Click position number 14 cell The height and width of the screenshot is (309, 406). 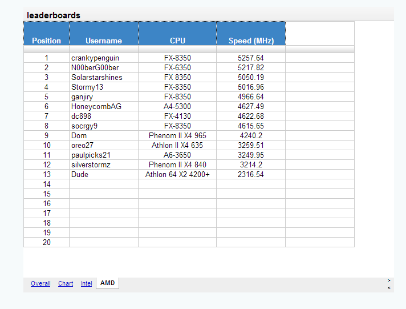(x=47, y=184)
